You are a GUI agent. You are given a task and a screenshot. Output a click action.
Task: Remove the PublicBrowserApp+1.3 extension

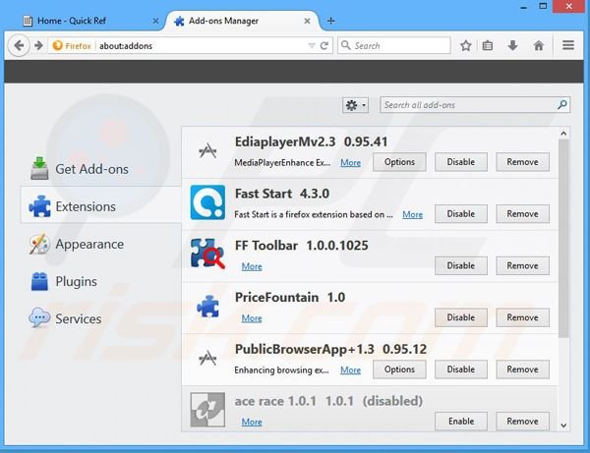point(522,369)
